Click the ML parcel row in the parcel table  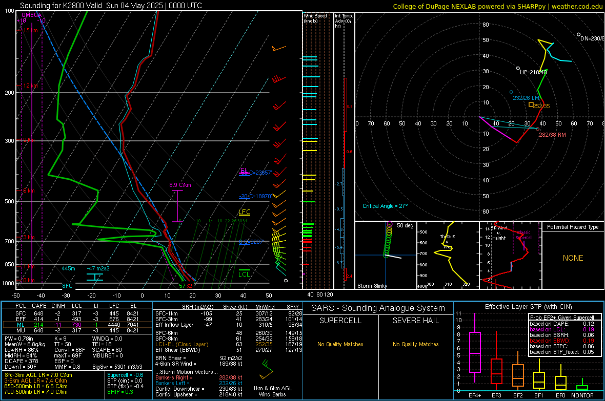(x=77, y=325)
